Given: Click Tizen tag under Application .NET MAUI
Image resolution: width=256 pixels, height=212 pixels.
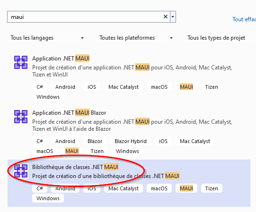Looking at the screenshot, I should coord(212,87).
